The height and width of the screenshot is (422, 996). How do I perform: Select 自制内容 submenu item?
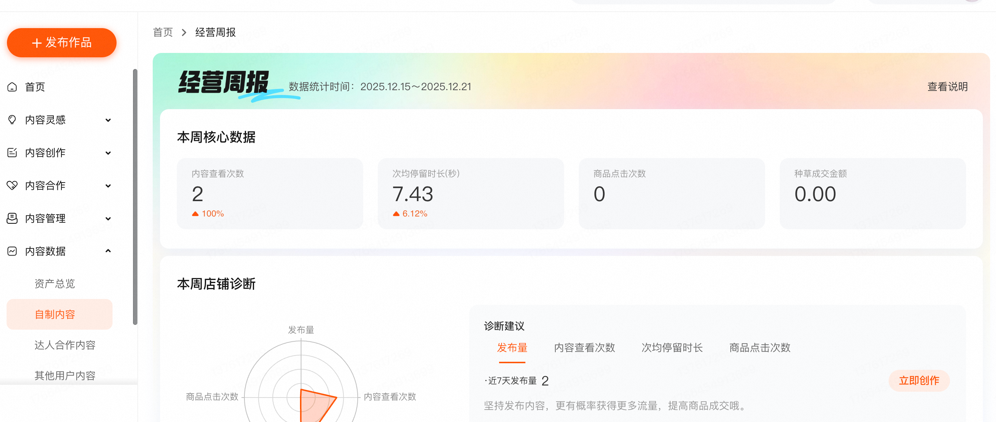click(60, 314)
